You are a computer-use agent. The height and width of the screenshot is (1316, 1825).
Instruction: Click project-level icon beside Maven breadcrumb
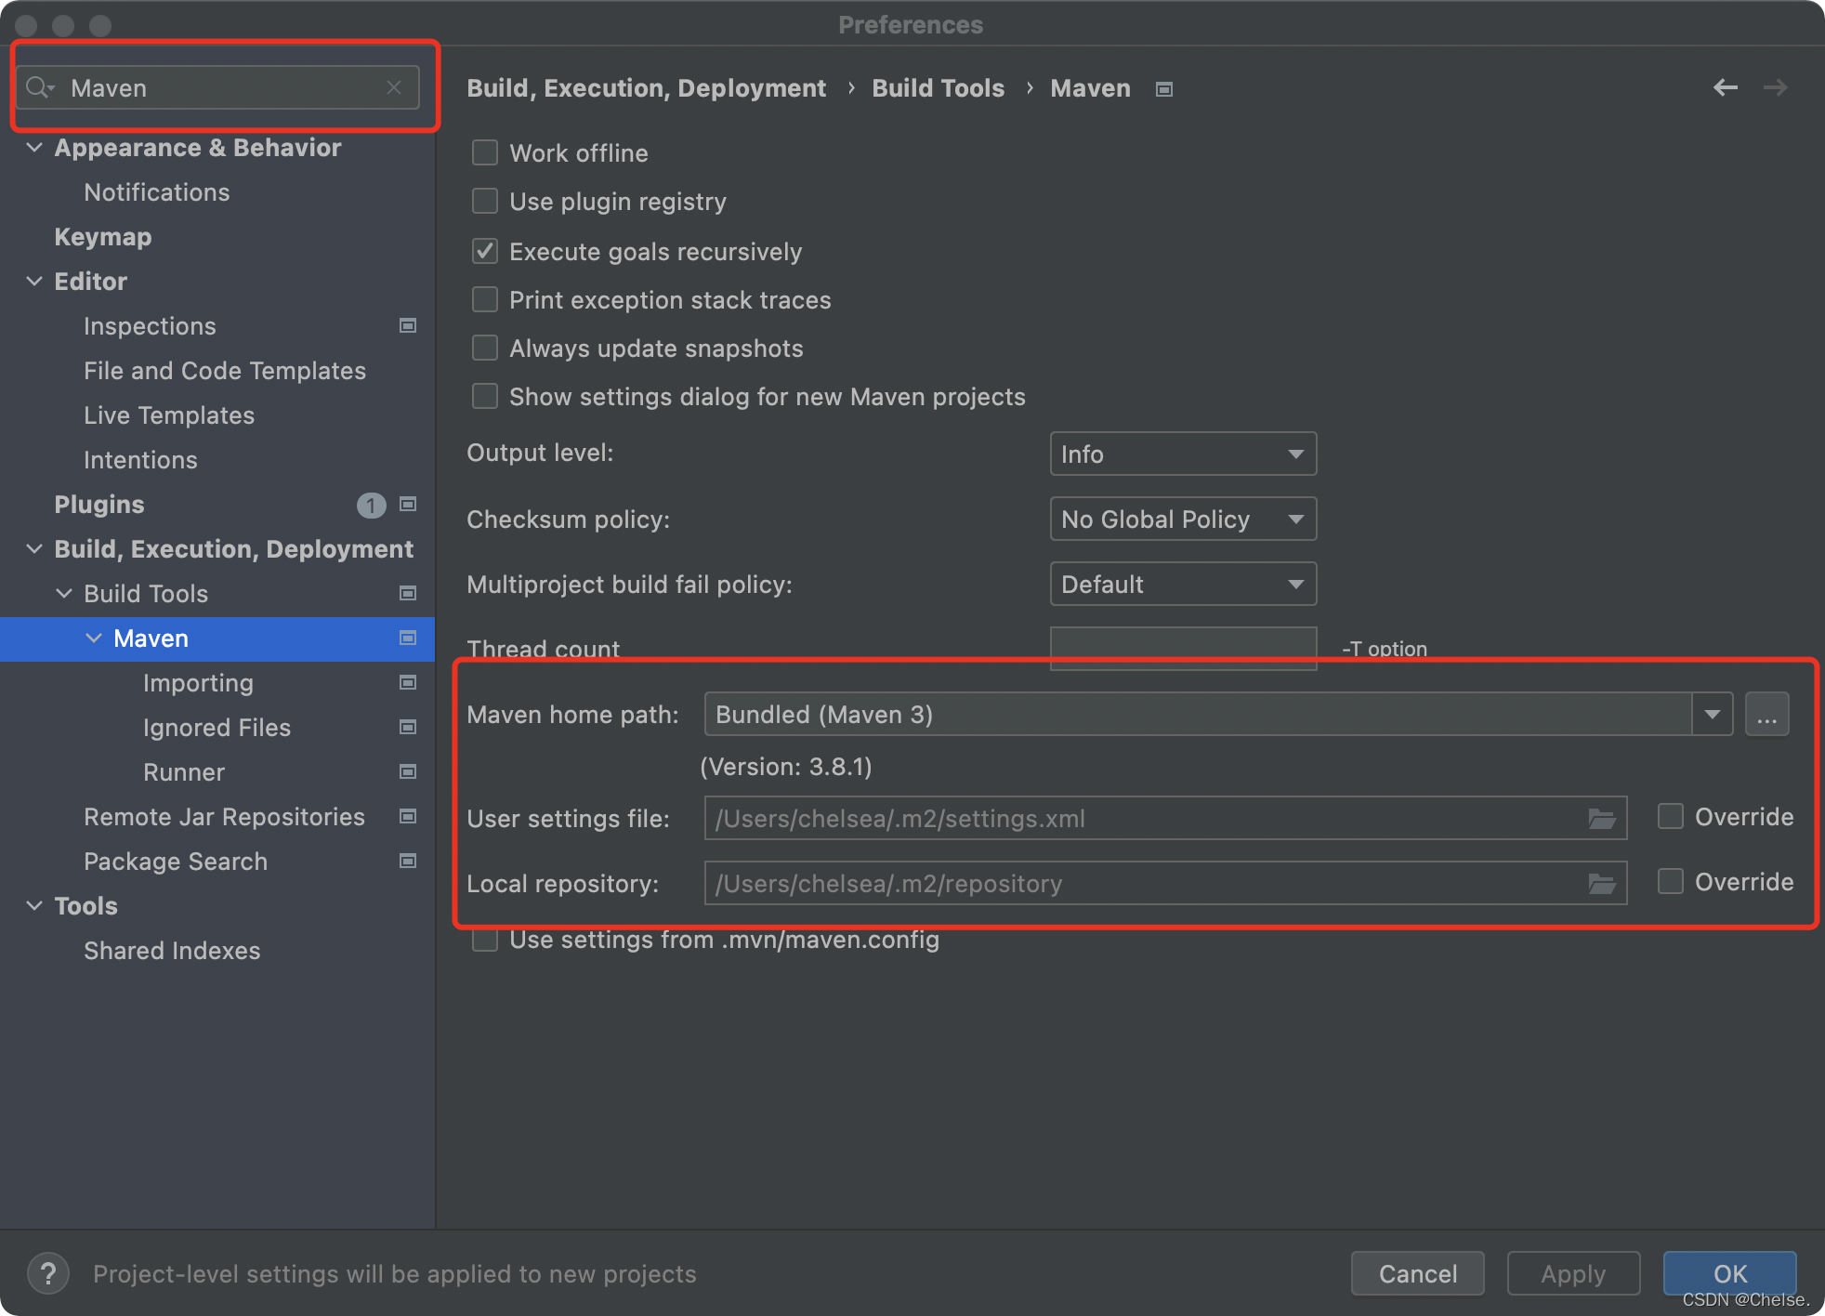tap(1163, 89)
